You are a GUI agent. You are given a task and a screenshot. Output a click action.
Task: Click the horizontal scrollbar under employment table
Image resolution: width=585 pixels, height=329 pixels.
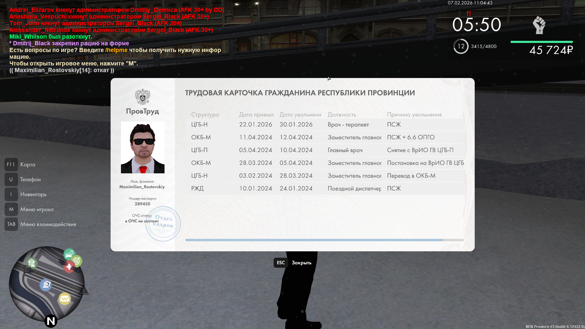coord(314,240)
